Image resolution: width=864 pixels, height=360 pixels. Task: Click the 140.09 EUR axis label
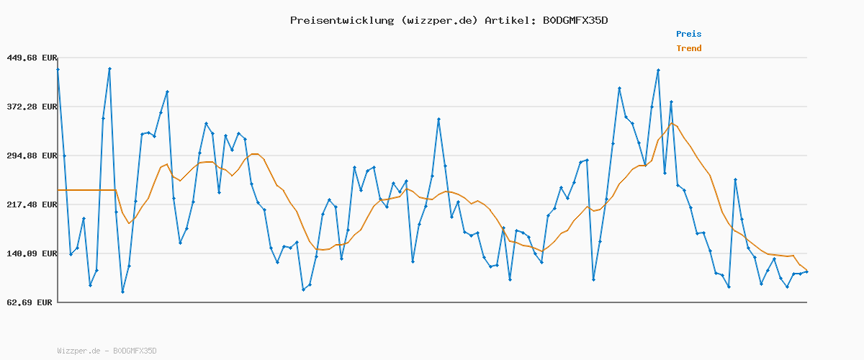click(31, 253)
